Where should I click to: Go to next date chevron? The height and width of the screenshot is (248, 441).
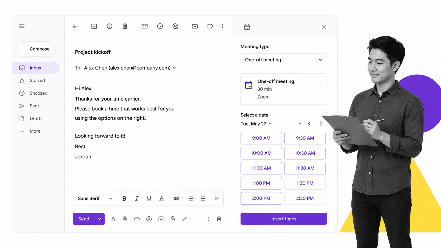(321, 124)
